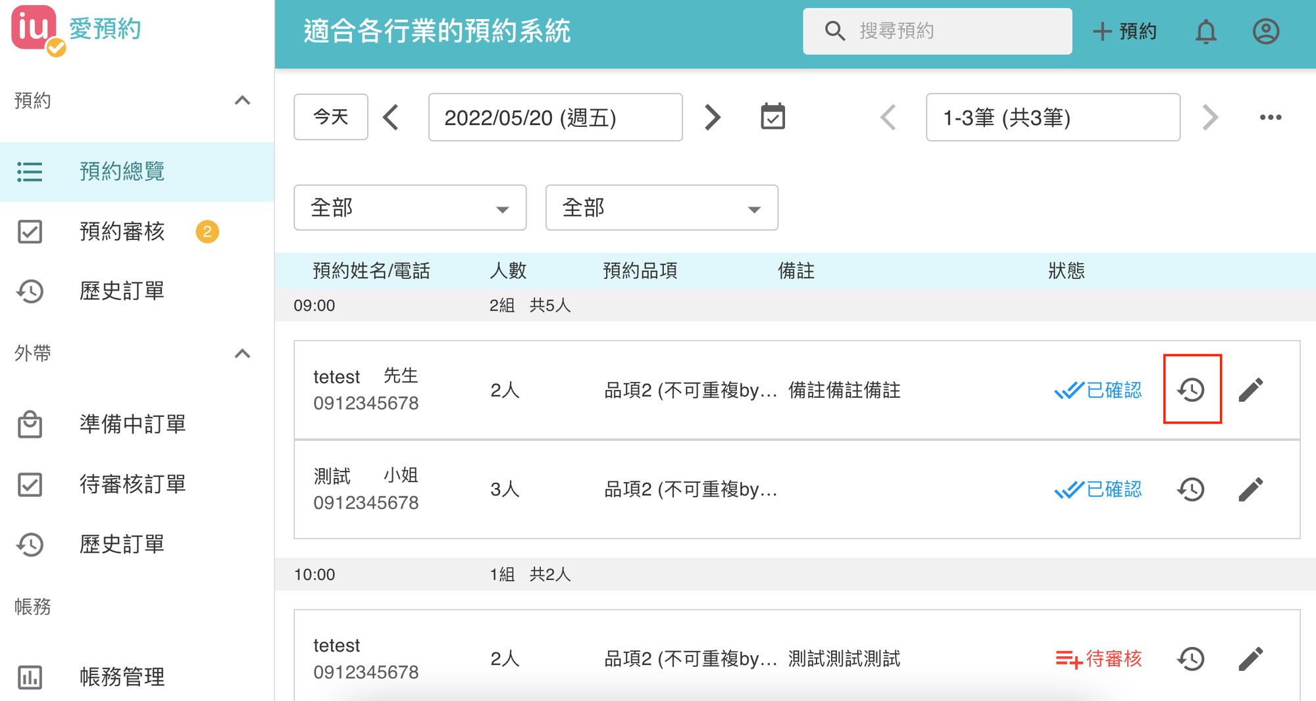Click the 待審核 status label

coord(1098,659)
